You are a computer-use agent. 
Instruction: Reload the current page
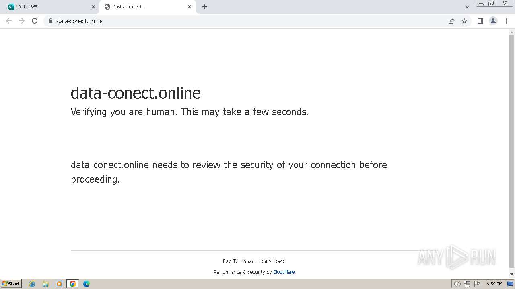coord(35,21)
